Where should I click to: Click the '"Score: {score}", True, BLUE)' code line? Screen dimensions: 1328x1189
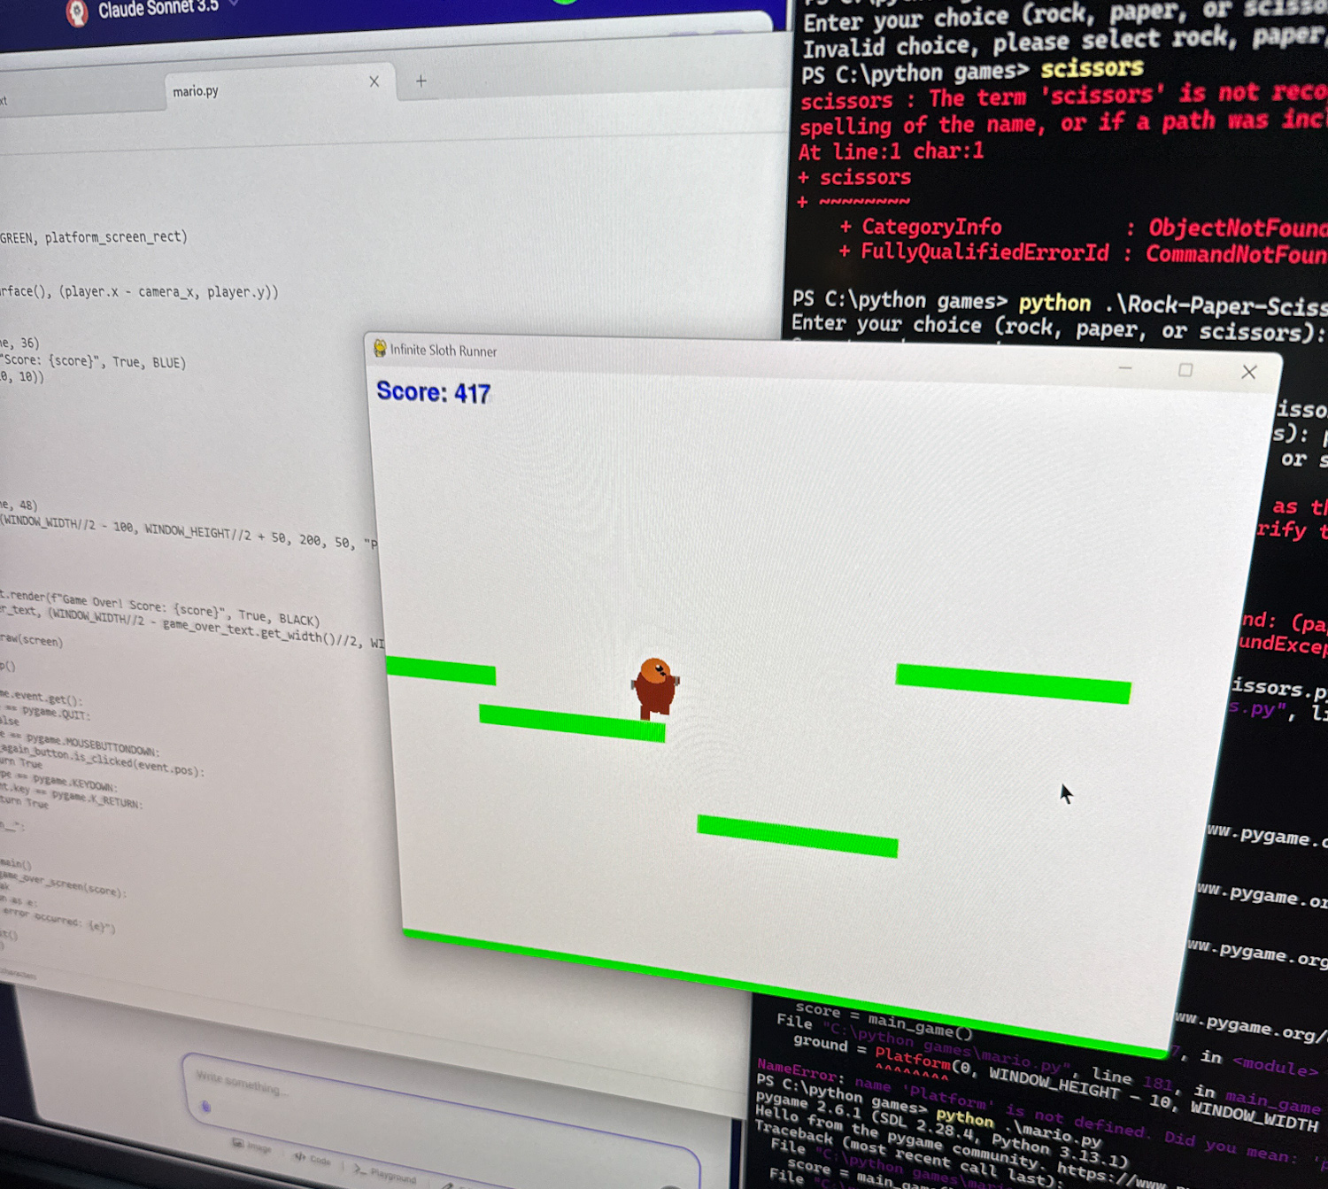pyautogui.click(x=93, y=361)
